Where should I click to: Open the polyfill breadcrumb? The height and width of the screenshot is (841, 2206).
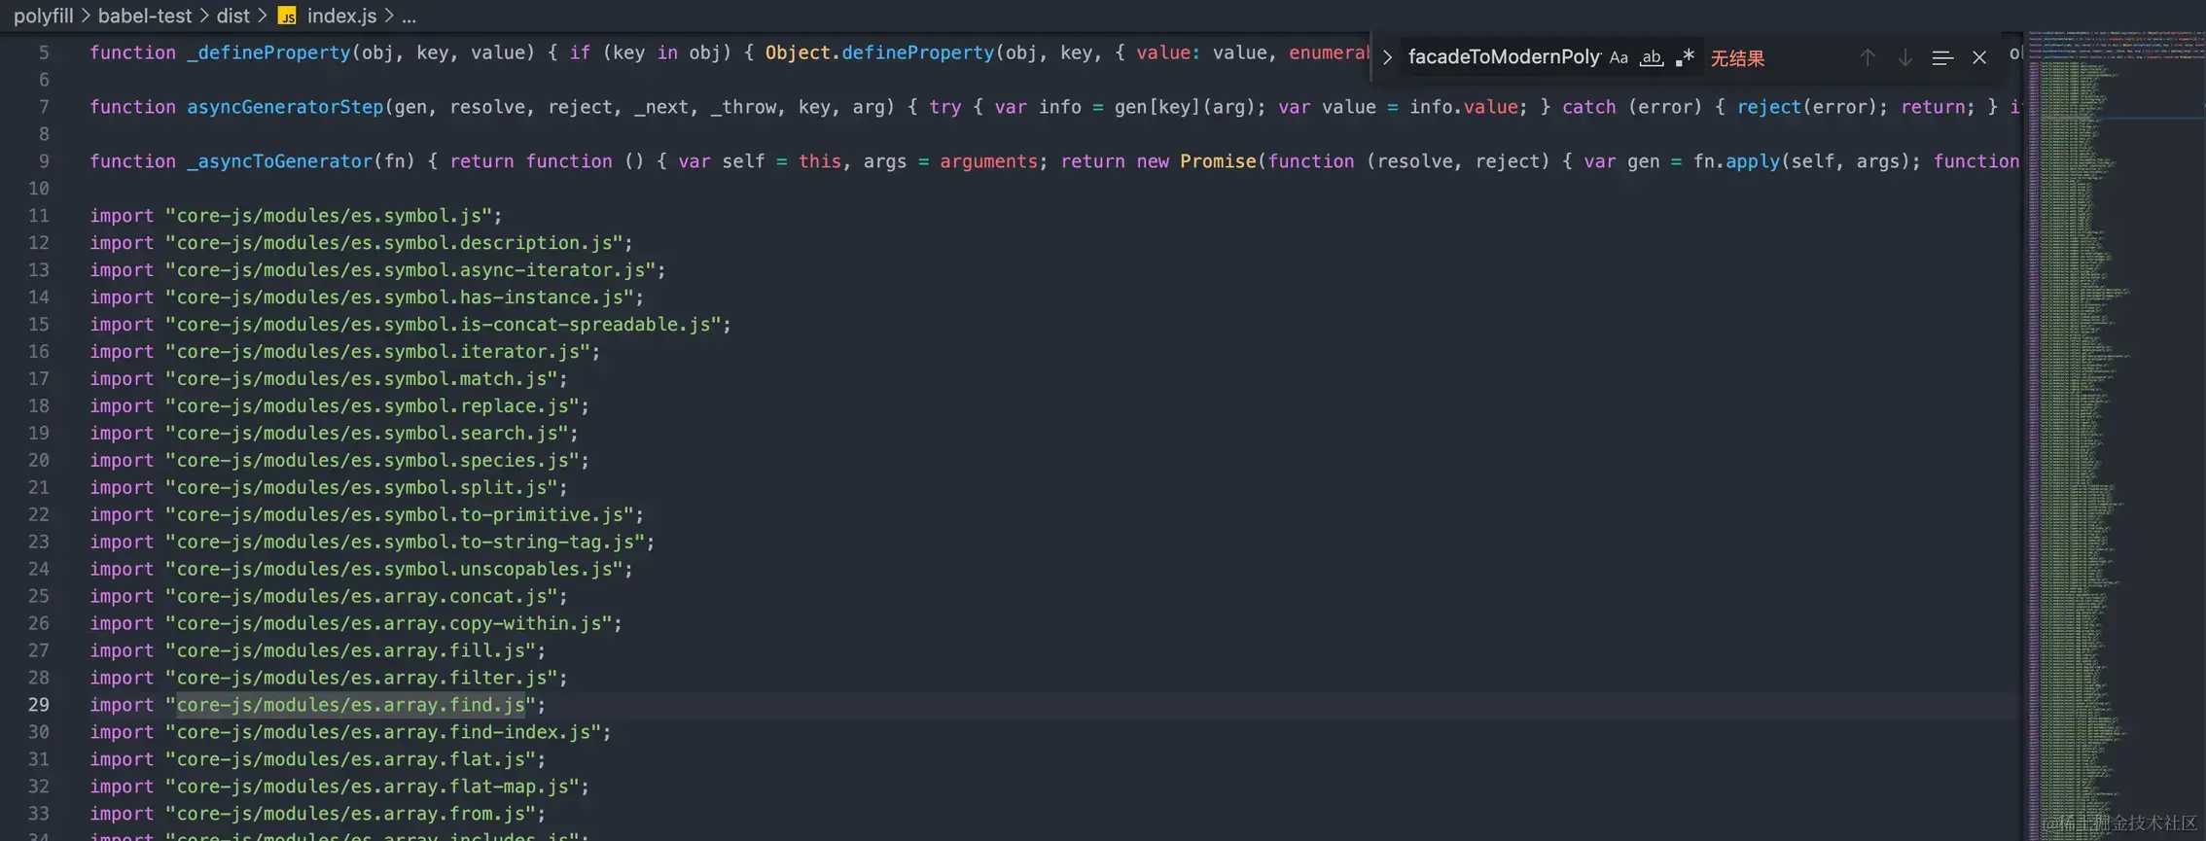(43, 16)
